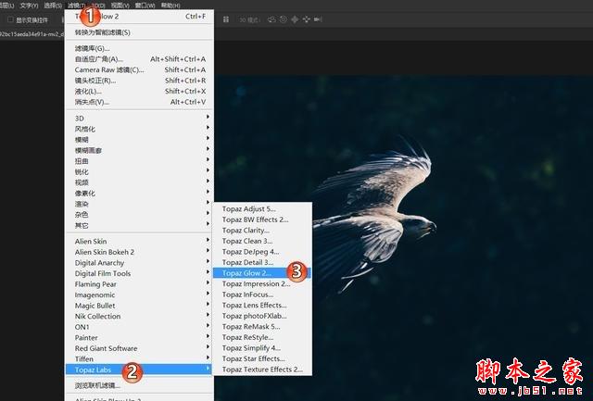
Task: Expand the 3D submenu arrow
Action: tap(208, 118)
